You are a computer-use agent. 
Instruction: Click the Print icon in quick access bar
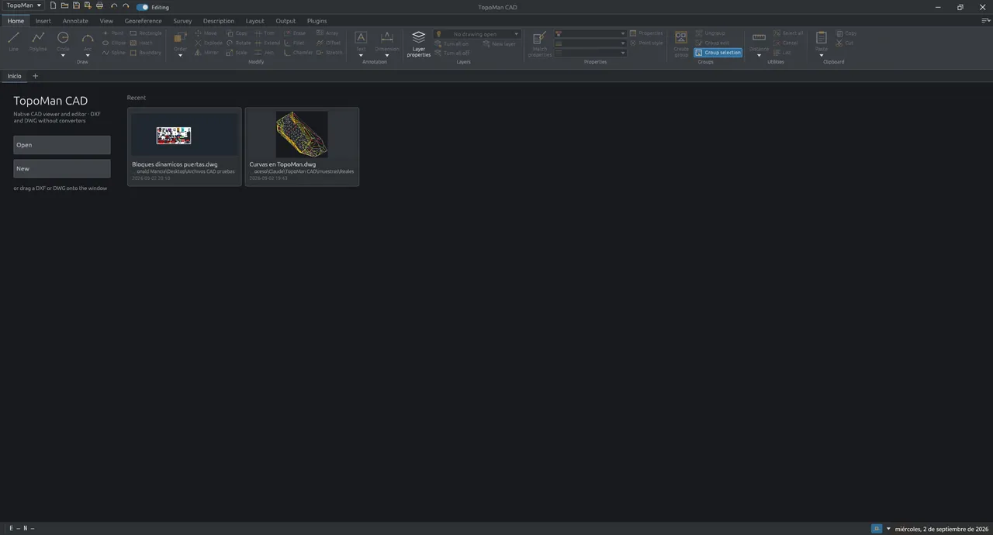pos(99,5)
